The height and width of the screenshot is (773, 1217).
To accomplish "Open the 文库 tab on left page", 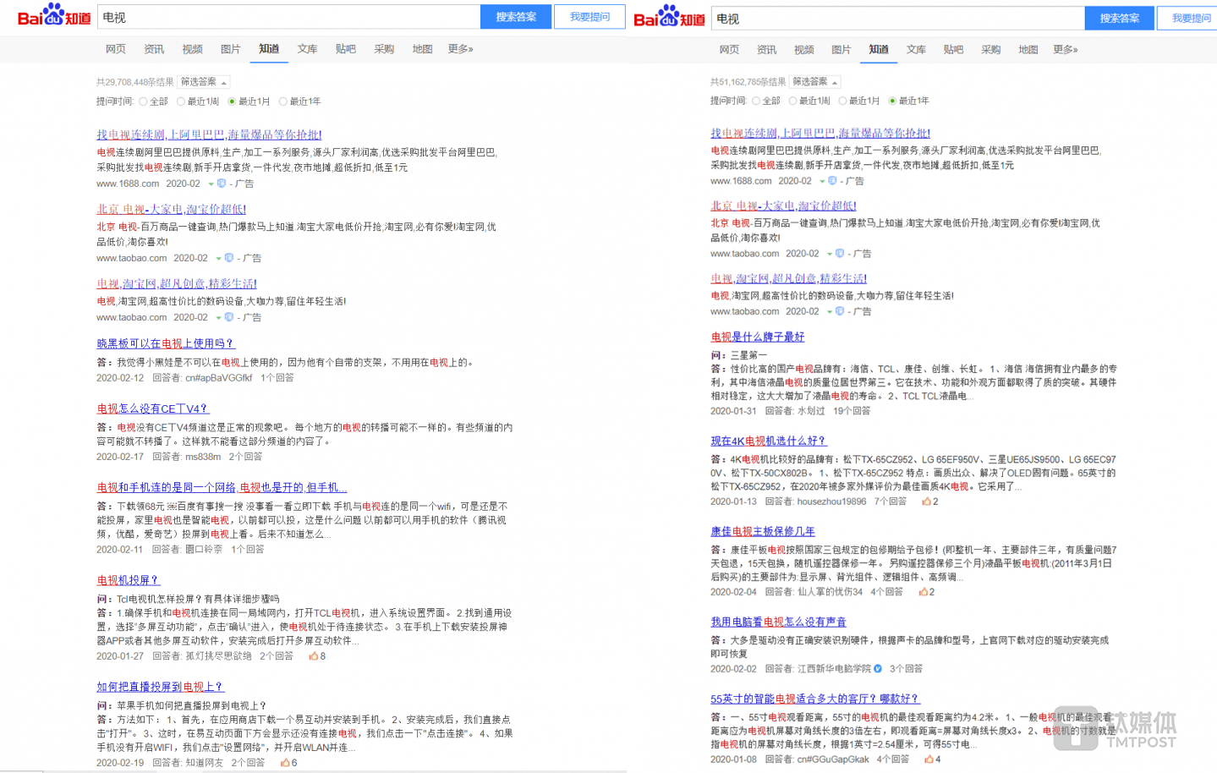I will point(307,49).
